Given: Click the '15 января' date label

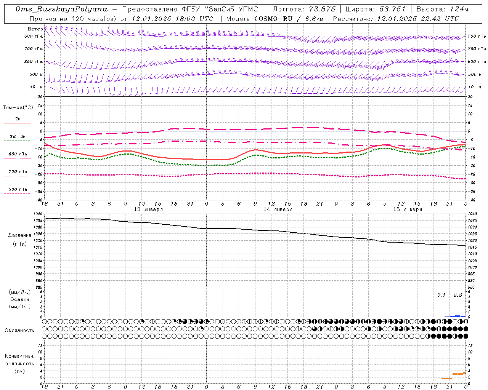Looking at the screenshot, I should [408, 209].
